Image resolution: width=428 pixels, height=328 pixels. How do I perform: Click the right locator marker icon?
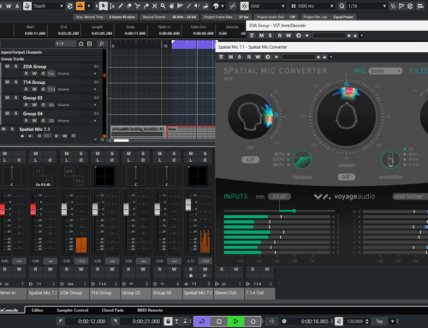tap(115, 321)
